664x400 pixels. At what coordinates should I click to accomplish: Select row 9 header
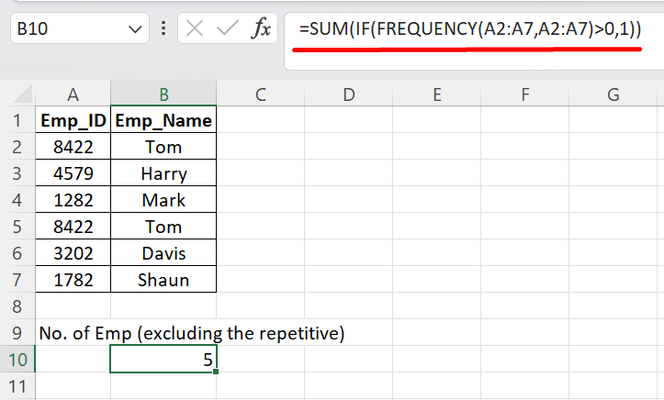17,333
